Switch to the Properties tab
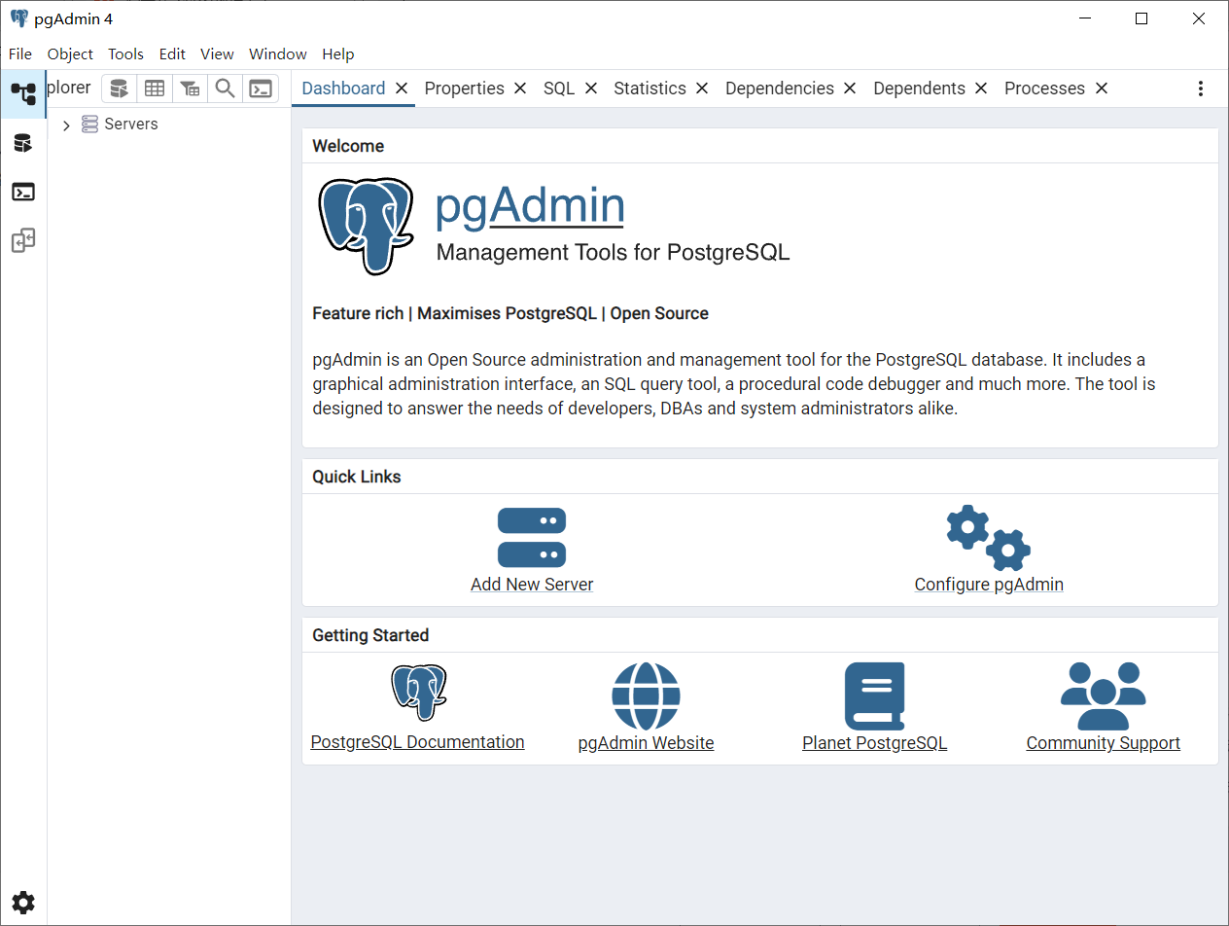The height and width of the screenshot is (926, 1229). [x=465, y=89]
